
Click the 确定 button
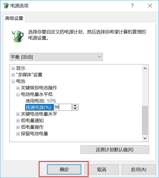[64, 169]
